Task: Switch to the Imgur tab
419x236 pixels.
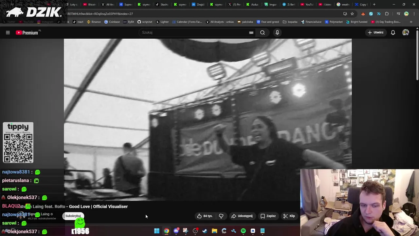Action: 271,5
